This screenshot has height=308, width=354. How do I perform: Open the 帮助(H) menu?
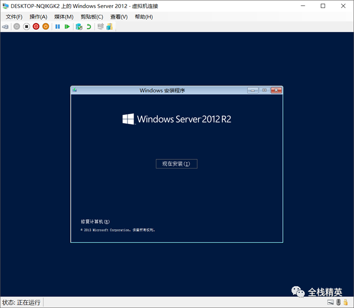[144, 17]
